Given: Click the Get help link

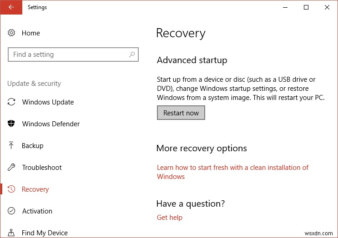Looking at the screenshot, I should [x=170, y=218].
